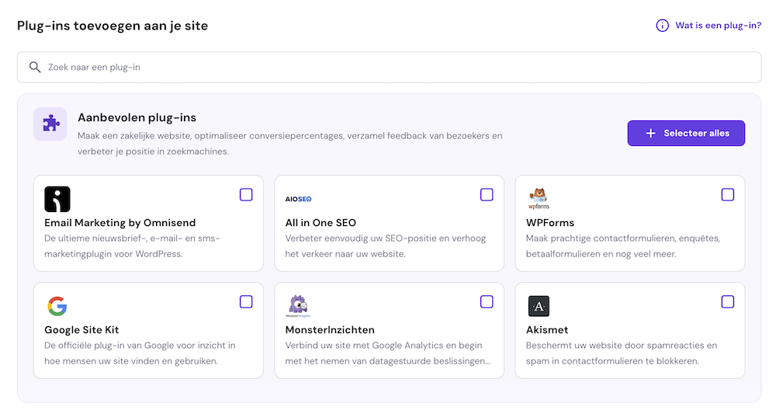
Task: Tick the Email Marketing by Omnisend checkbox
Action: tap(246, 194)
